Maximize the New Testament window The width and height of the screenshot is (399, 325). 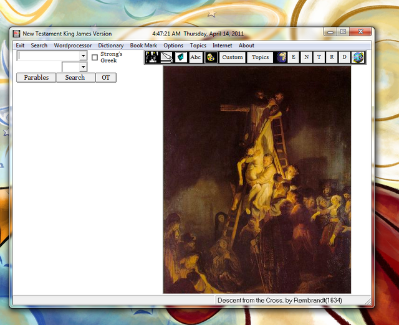(343, 32)
